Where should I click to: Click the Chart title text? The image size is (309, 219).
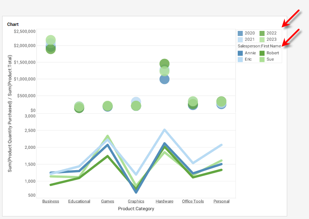(13, 25)
